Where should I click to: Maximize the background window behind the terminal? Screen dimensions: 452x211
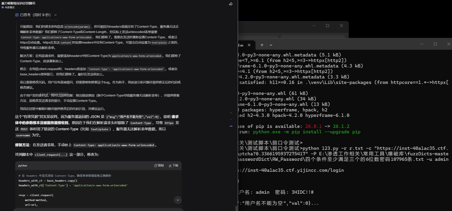point(327,25)
